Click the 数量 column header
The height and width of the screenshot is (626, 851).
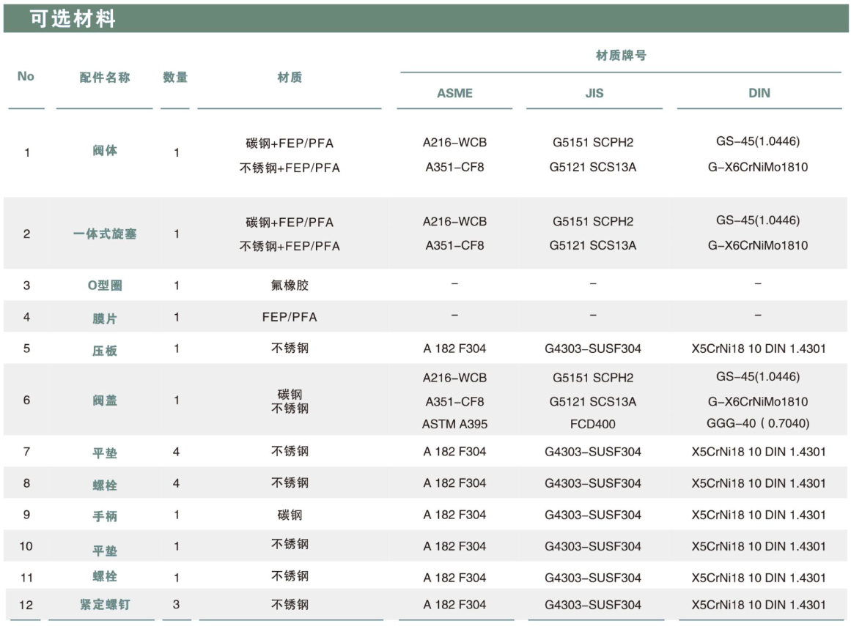pyautogui.click(x=175, y=77)
